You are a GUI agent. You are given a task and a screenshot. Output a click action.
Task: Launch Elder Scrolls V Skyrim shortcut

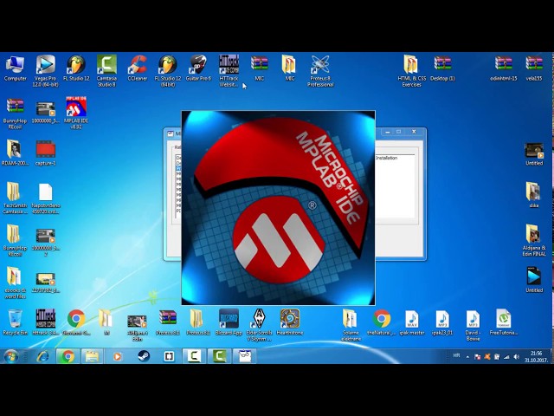click(260, 325)
